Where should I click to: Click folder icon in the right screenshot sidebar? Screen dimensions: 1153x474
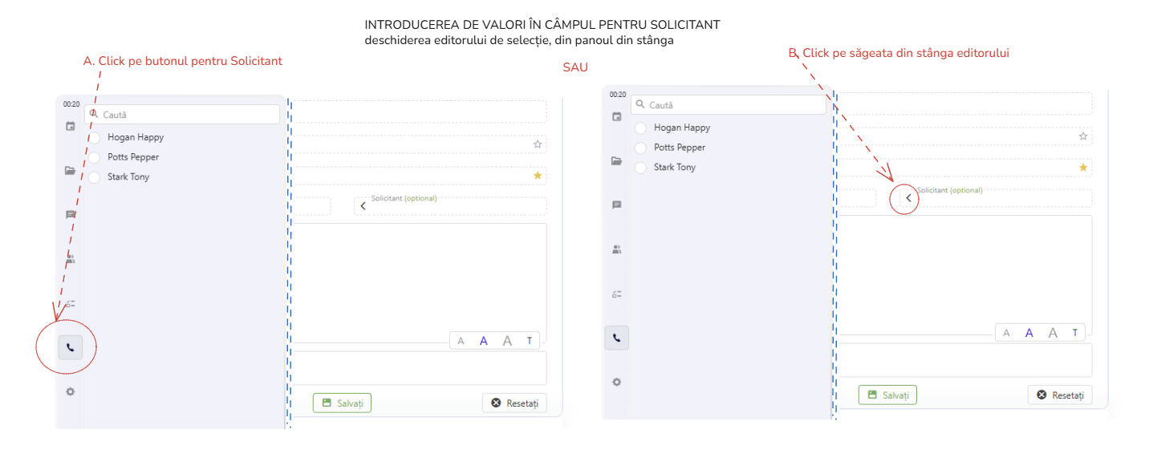coord(616,160)
